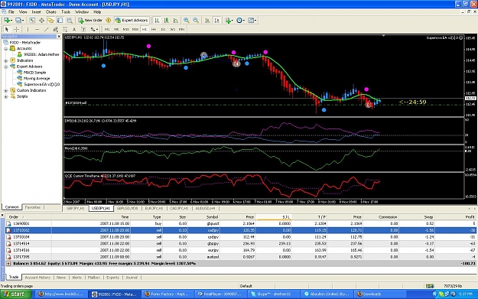This screenshot has width=478, height=299.
Task: Select the cursor arrow tool
Action: [x=7, y=29]
